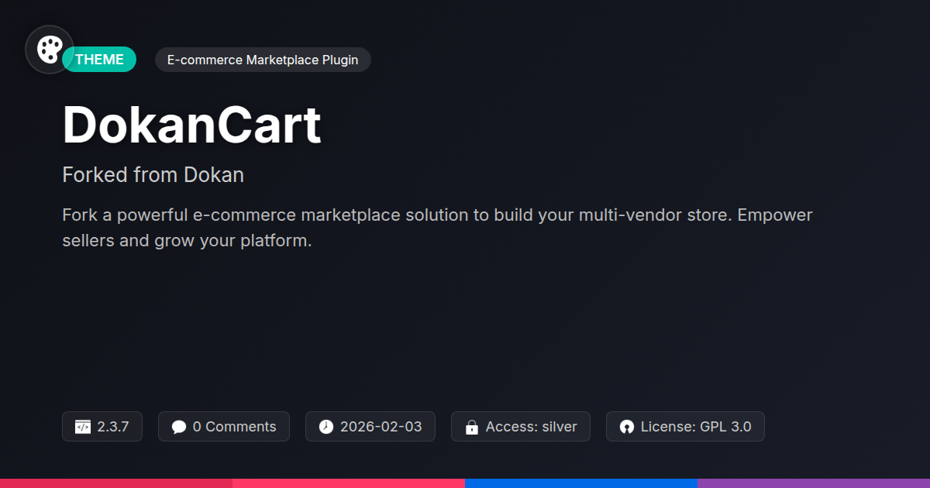
Task: Click the padlock access icon
Action: [x=471, y=427]
